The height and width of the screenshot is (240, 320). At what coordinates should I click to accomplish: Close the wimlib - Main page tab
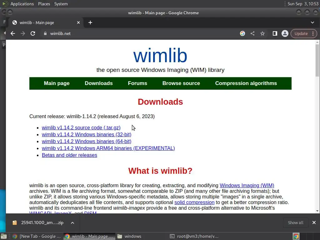(x=78, y=22)
